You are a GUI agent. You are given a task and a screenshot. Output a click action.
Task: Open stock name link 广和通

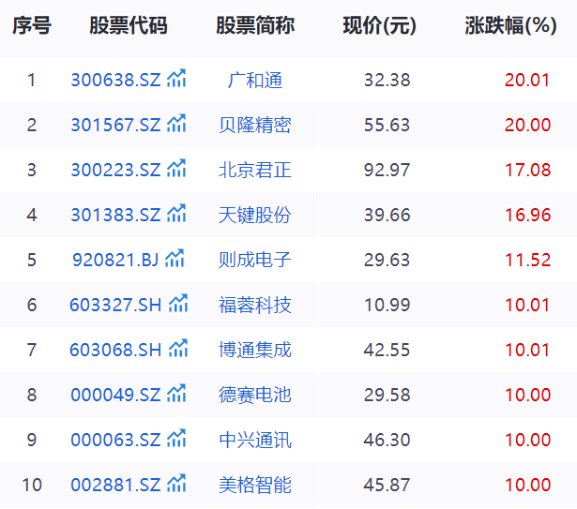(x=255, y=80)
